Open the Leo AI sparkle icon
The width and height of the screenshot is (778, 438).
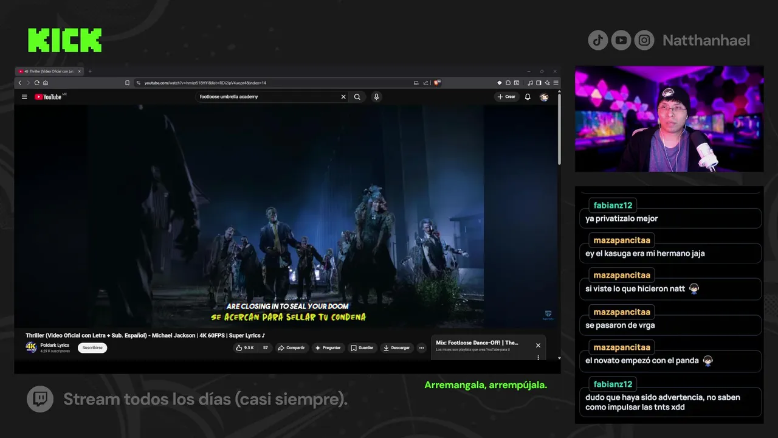tap(547, 83)
